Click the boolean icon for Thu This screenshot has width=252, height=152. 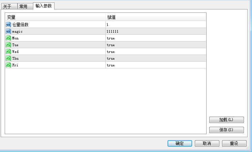pos(8,58)
